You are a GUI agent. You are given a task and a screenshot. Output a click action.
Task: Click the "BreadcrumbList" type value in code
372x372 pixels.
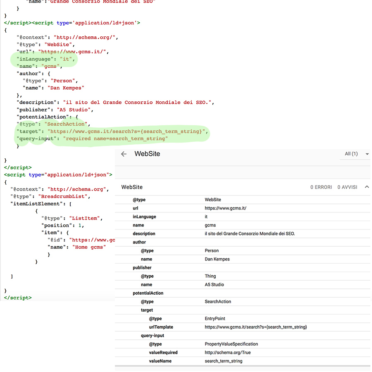click(x=64, y=196)
